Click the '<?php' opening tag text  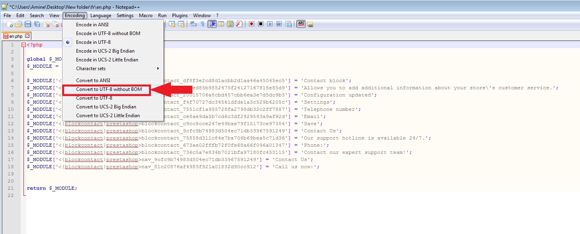pyautogui.click(x=35, y=45)
